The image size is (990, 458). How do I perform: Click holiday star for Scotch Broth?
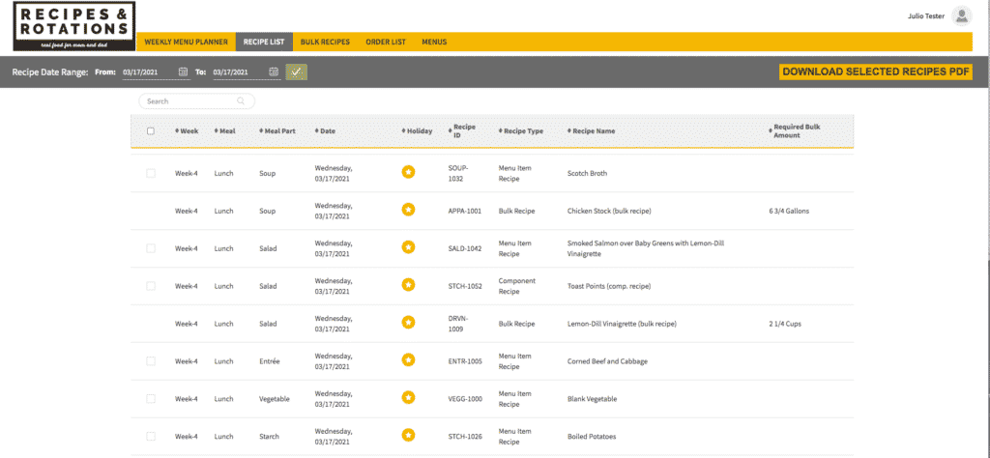[409, 172]
